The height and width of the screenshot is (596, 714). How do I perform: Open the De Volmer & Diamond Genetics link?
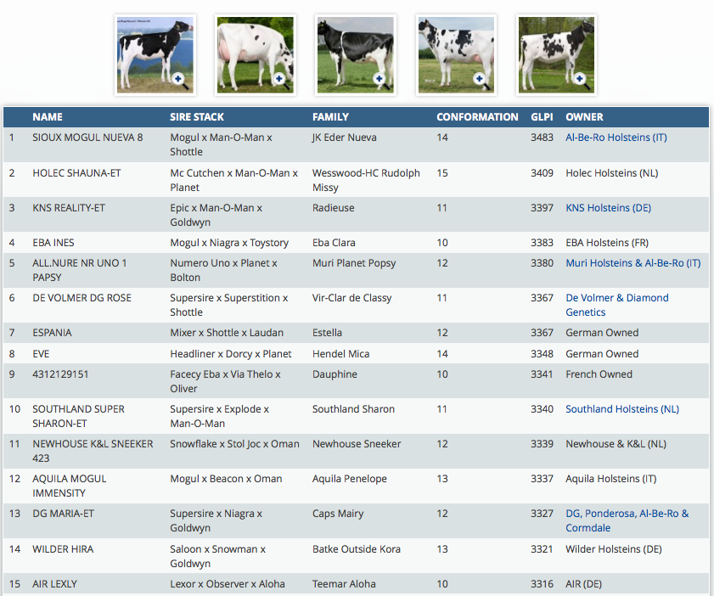pyautogui.click(x=617, y=305)
